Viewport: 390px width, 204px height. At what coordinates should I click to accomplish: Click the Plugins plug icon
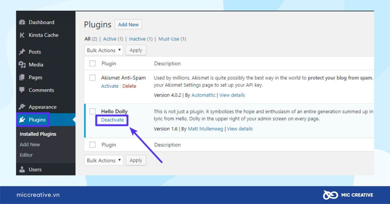(22, 120)
